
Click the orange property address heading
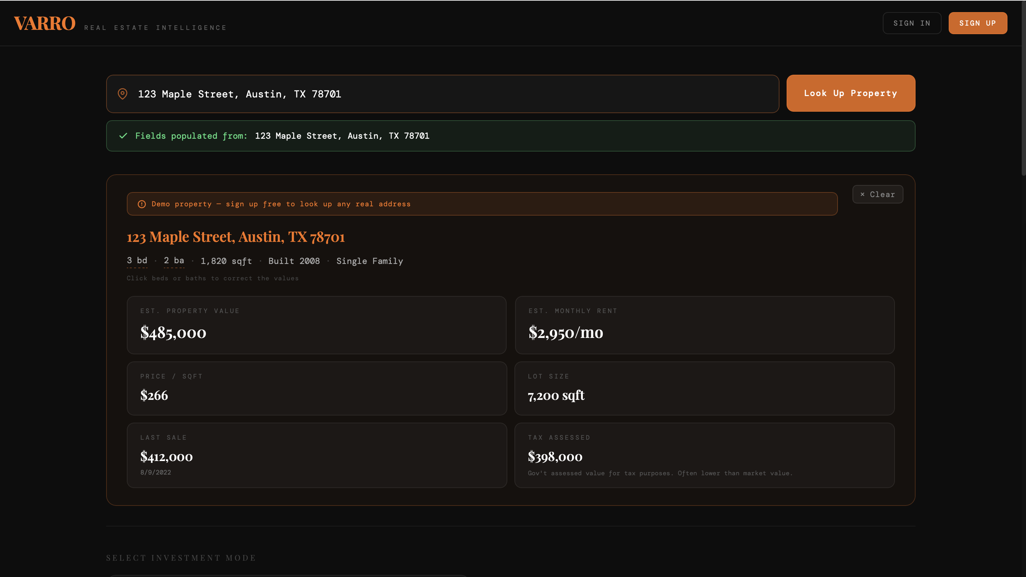point(236,237)
